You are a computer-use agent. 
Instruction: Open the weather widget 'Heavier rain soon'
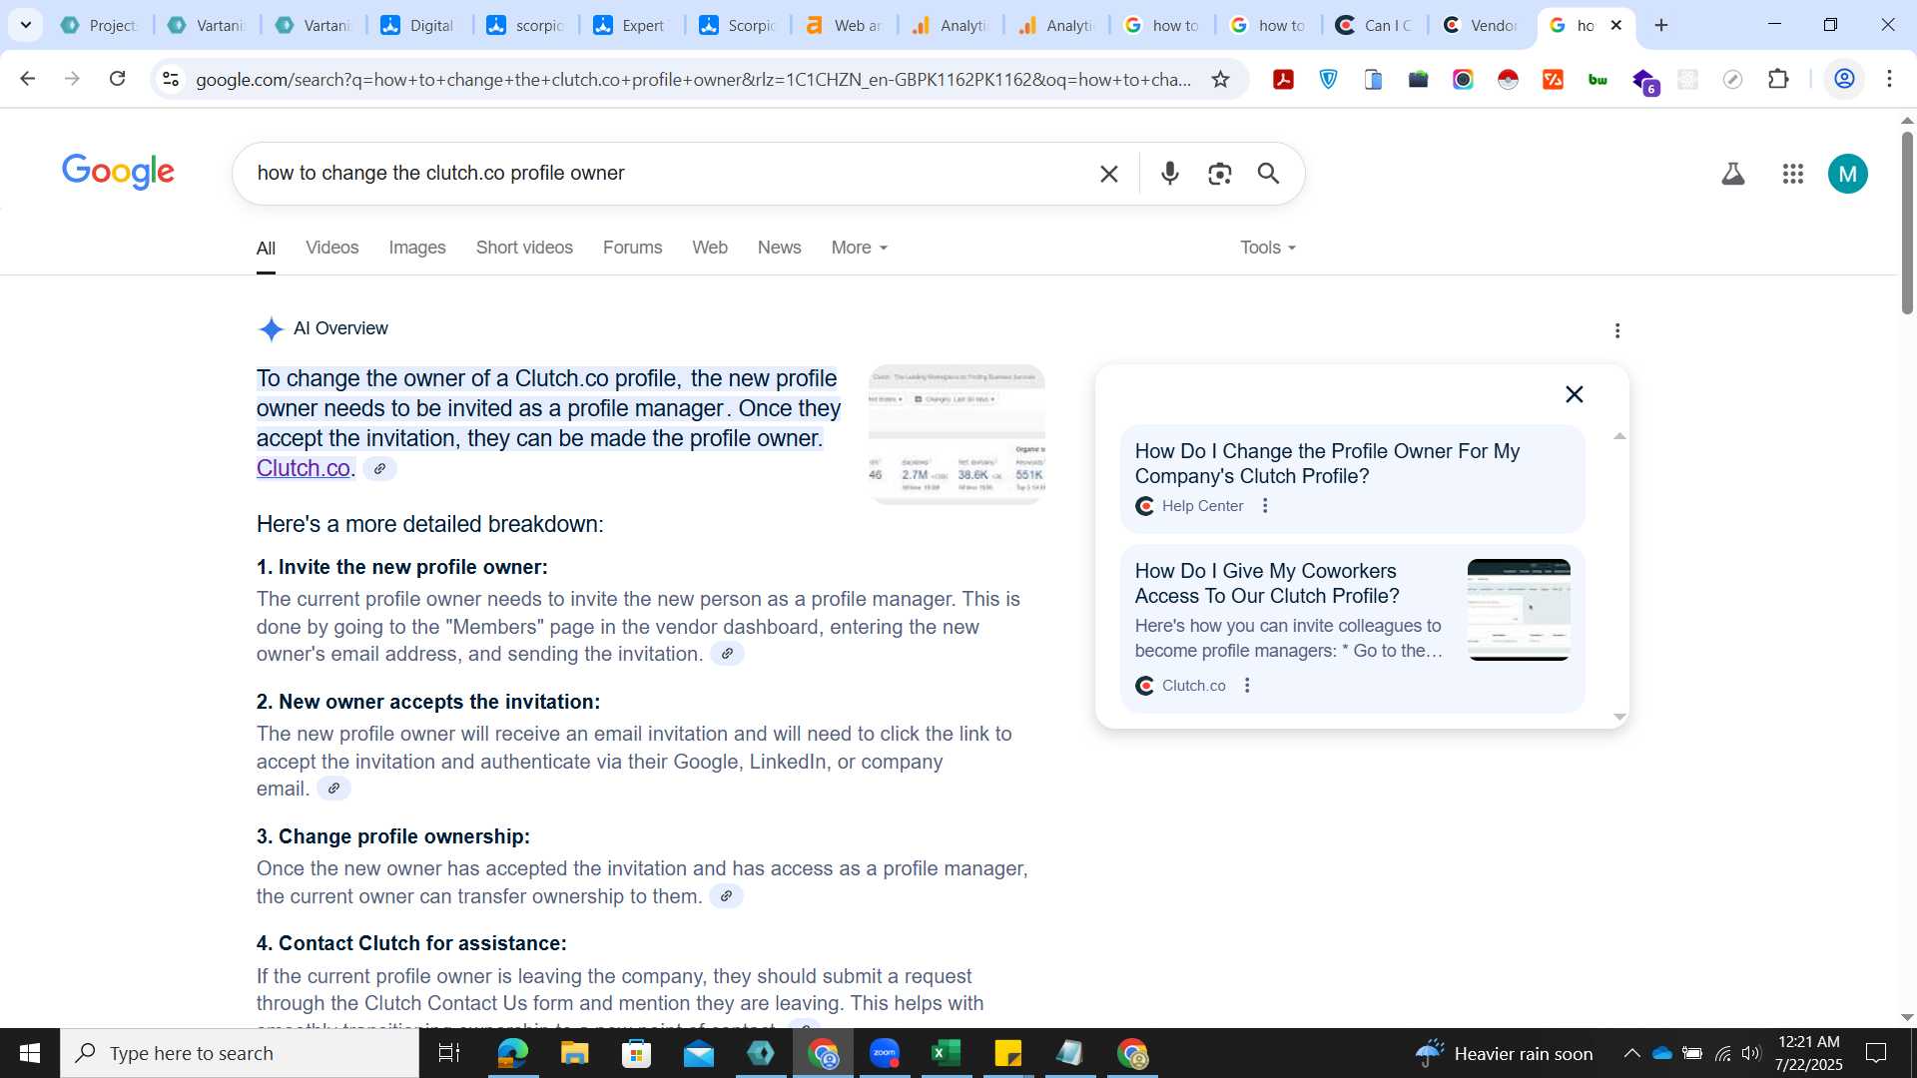[x=1504, y=1053]
